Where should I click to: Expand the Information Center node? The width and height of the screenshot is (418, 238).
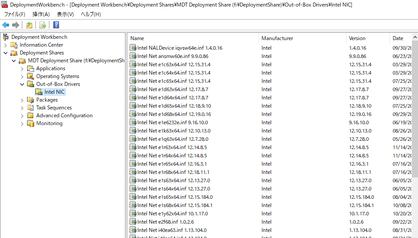6,45
